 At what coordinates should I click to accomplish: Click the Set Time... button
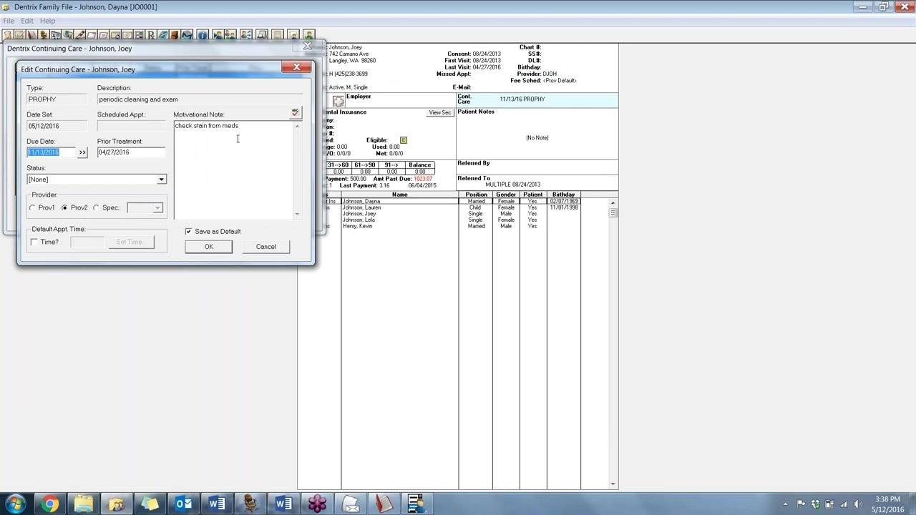[x=130, y=242]
